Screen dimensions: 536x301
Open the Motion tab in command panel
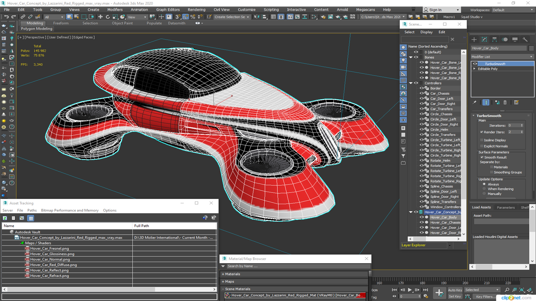point(505,40)
